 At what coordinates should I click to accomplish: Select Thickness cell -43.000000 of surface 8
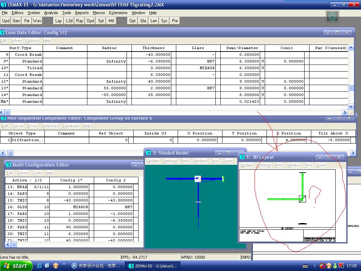(x=151, y=55)
